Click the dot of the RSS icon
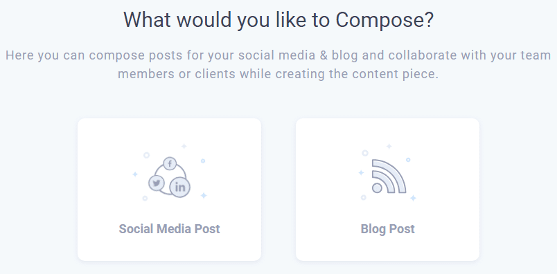 tap(377, 188)
